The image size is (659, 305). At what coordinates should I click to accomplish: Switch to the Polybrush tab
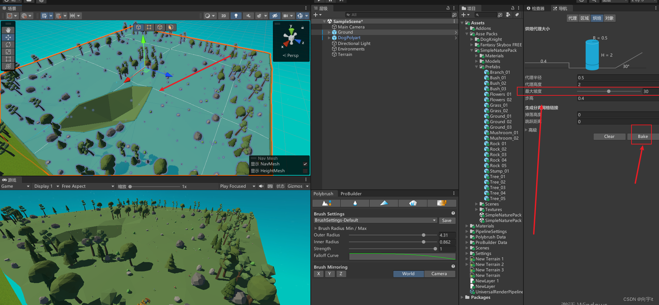click(323, 193)
